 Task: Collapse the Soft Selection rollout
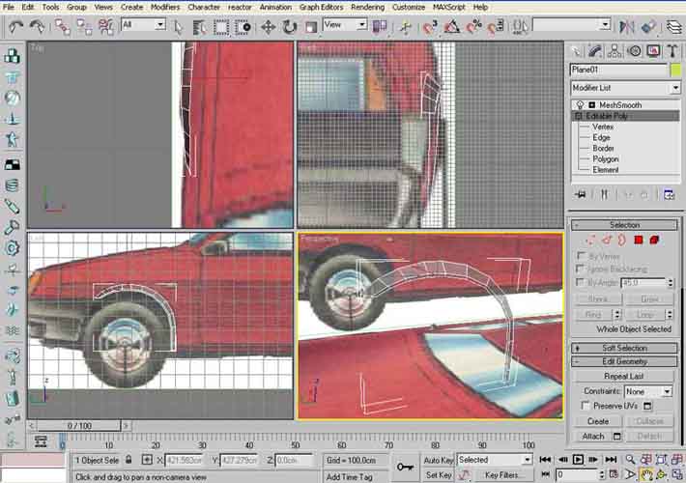tap(624, 347)
